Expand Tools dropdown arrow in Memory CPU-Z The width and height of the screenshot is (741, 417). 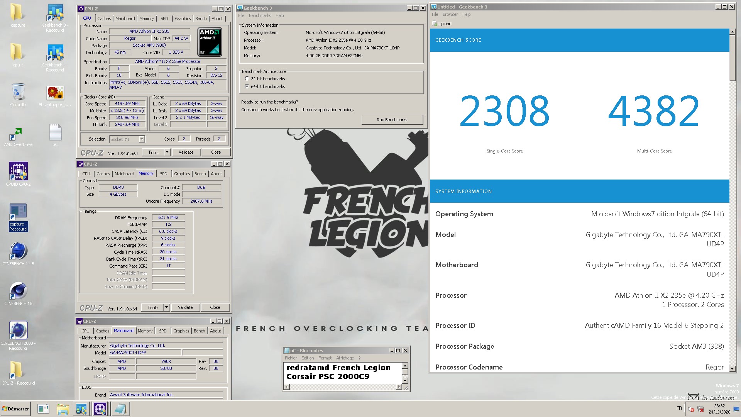pos(166,307)
